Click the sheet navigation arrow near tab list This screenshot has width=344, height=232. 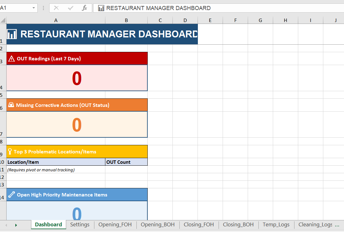click(x=16, y=225)
